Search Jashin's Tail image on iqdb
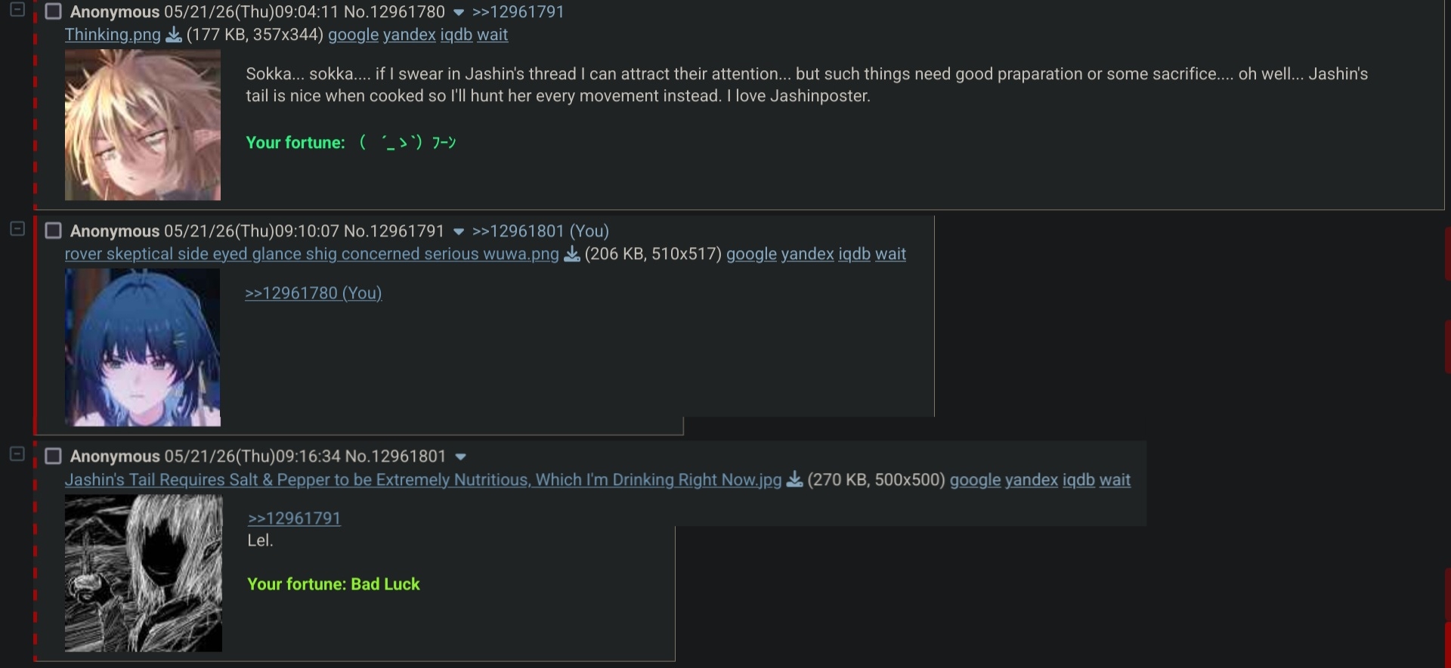The height and width of the screenshot is (668, 1451). [x=1078, y=480]
